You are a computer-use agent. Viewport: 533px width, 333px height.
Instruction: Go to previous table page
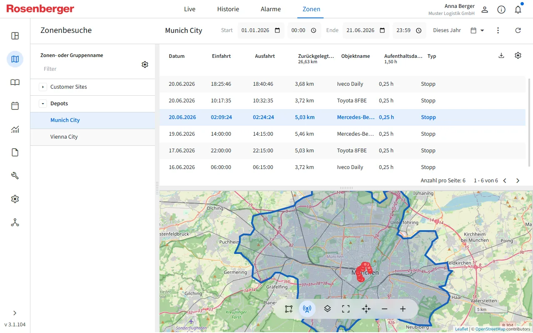tap(505, 181)
